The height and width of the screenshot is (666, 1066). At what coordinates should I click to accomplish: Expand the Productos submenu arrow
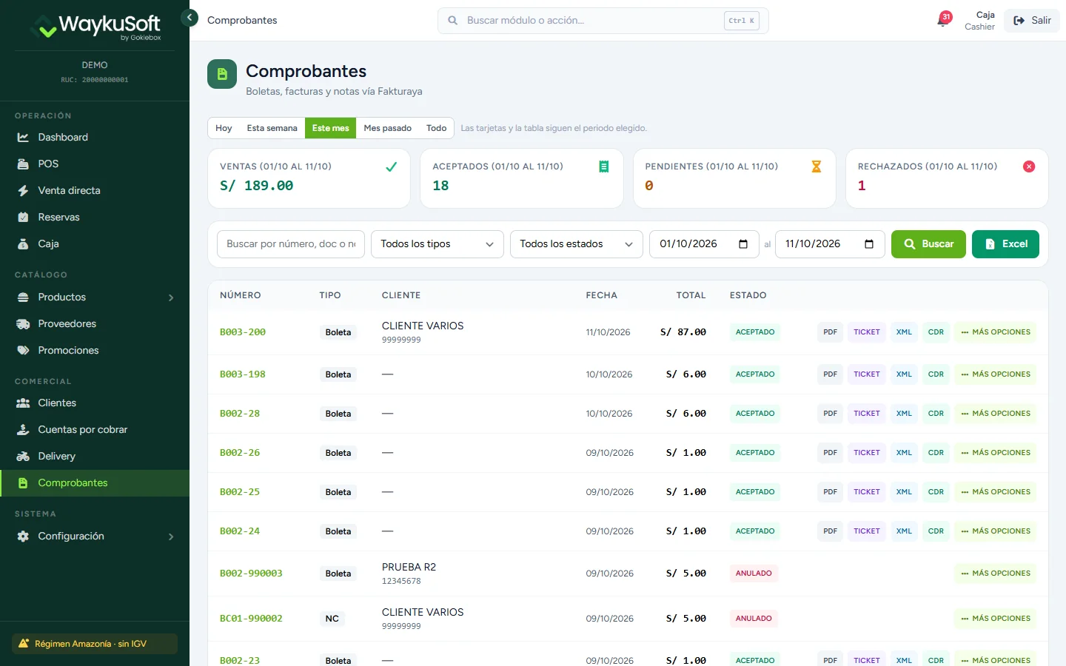[171, 297]
